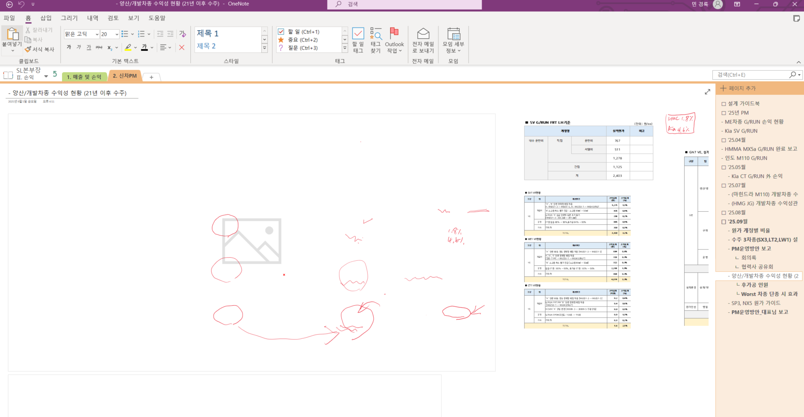The height and width of the screenshot is (417, 804).
Task: Apply the 제목 1 style
Action: (x=208, y=33)
